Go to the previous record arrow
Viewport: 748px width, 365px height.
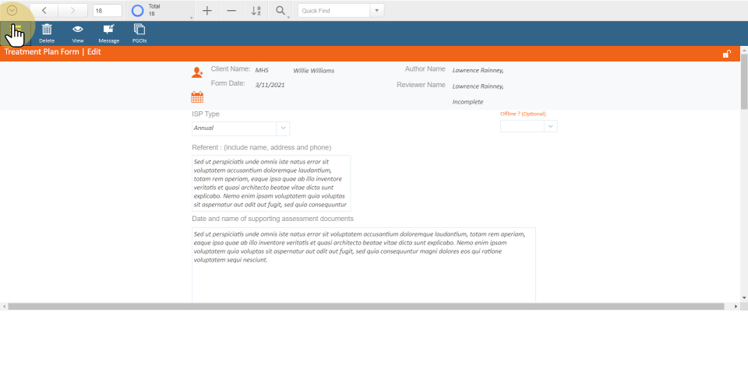click(x=44, y=11)
